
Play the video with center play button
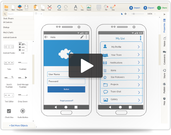point(86,66)
